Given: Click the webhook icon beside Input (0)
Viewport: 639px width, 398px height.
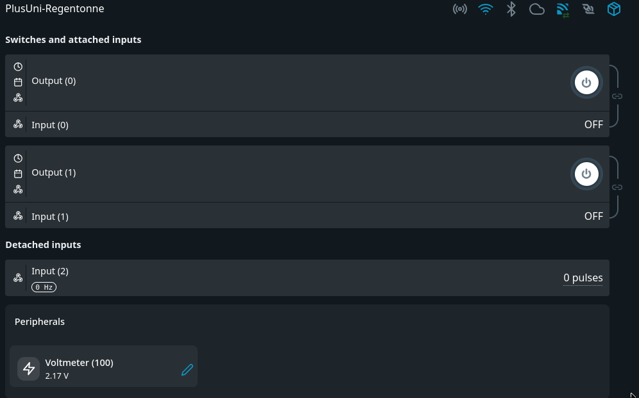Looking at the screenshot, I should pyautogui.click(x=18, y=124).
